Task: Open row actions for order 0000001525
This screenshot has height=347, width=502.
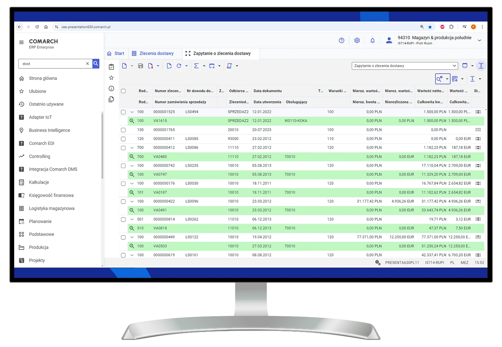Action: (478, 112)
